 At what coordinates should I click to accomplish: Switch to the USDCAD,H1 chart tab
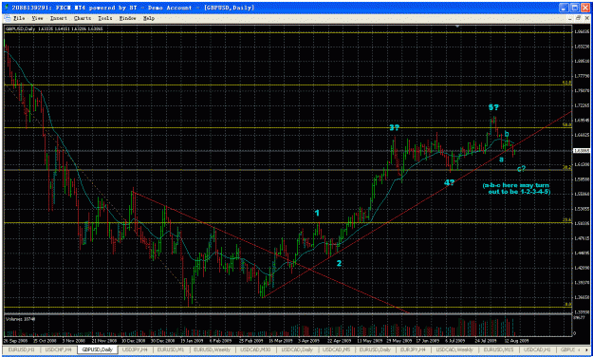pyautogui.click(x=537, y=349)
